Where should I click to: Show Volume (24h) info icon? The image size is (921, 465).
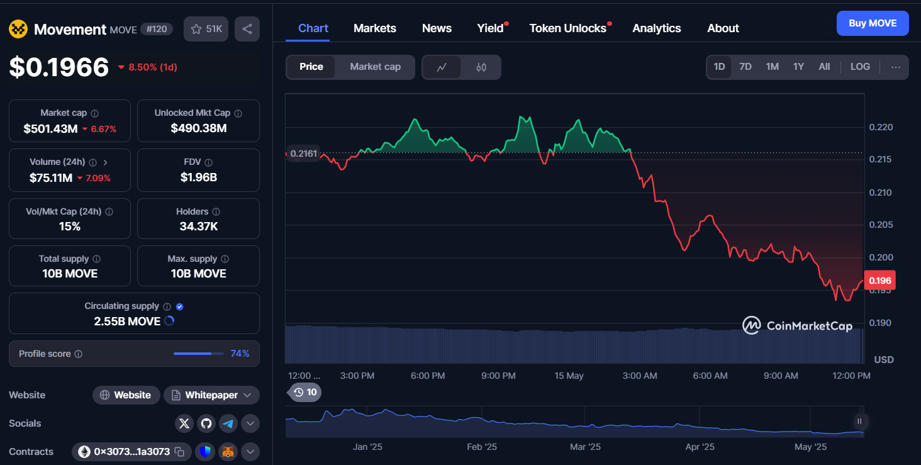click(93, 162)
